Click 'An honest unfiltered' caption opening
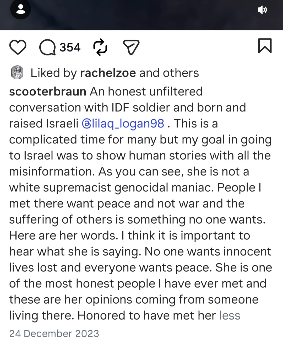Screen dimensions: 283x344 coord(146,92)
